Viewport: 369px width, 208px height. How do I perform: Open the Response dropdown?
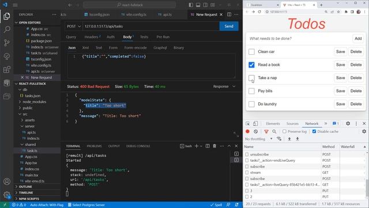point(224,87)
